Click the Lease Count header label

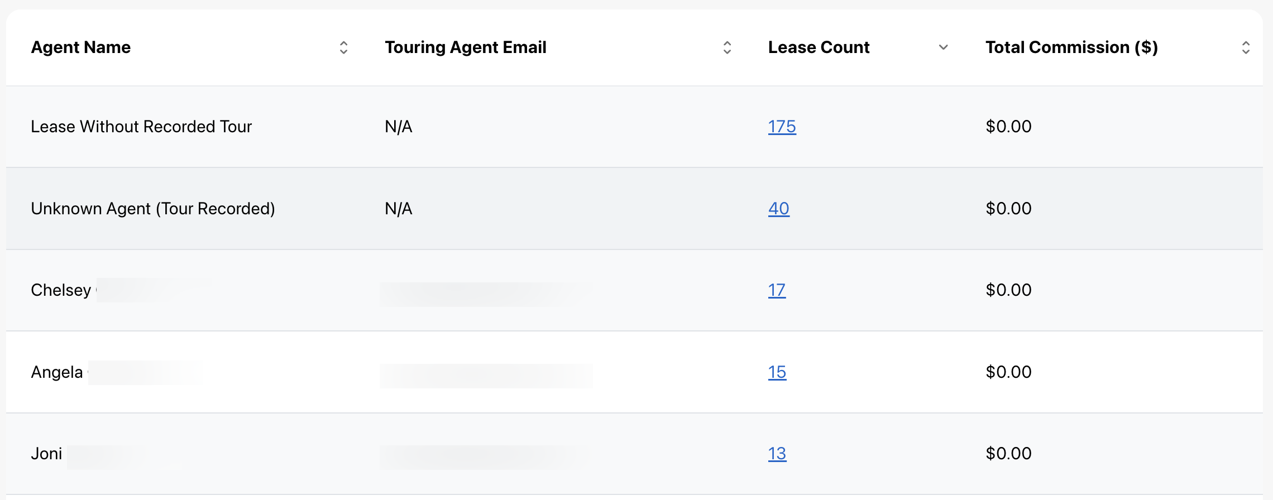pos(819,47)
